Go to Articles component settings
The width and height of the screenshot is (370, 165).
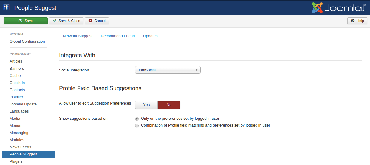tap(16, 61)
